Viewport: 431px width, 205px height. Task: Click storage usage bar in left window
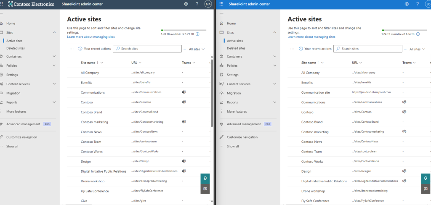(184, 30)
